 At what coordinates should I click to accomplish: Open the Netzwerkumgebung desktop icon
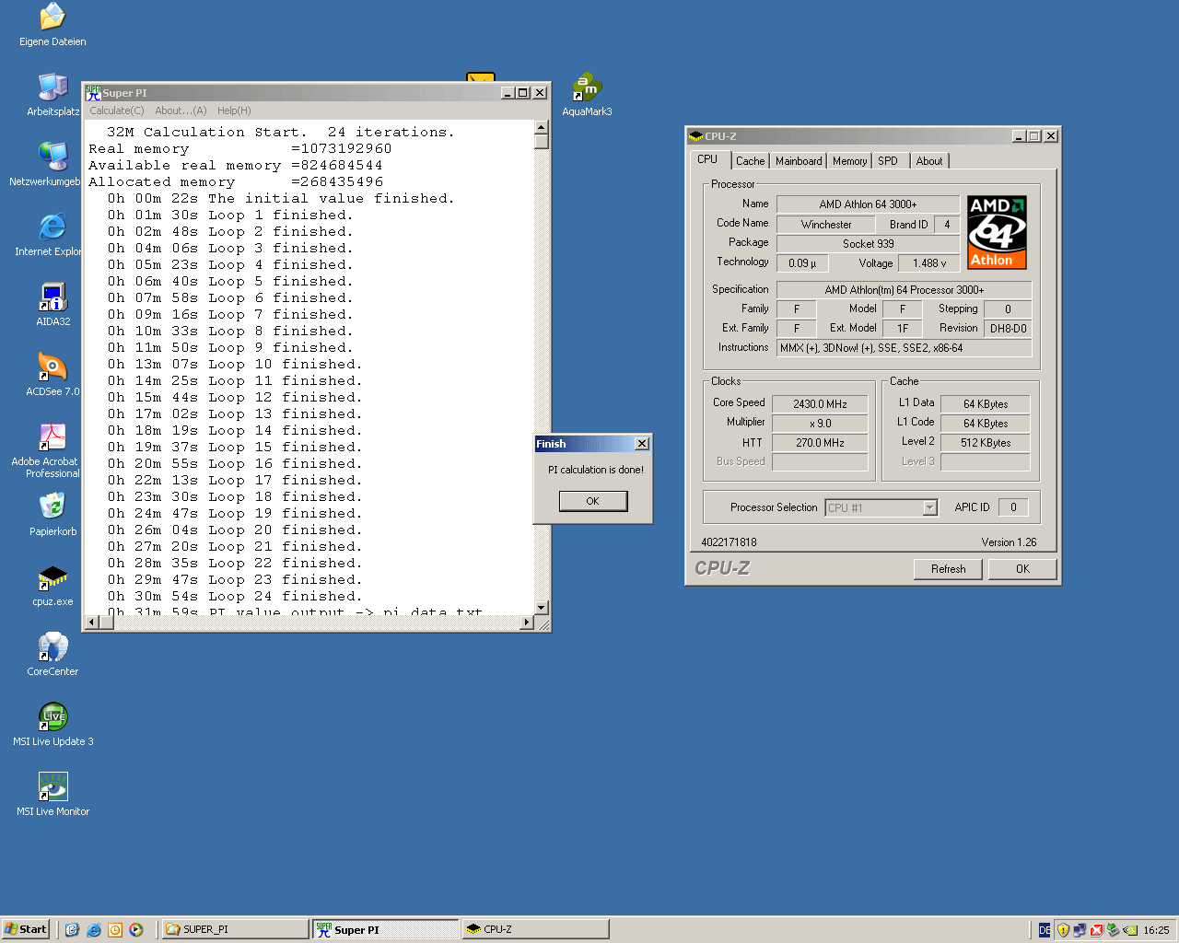tap(46, 165)
